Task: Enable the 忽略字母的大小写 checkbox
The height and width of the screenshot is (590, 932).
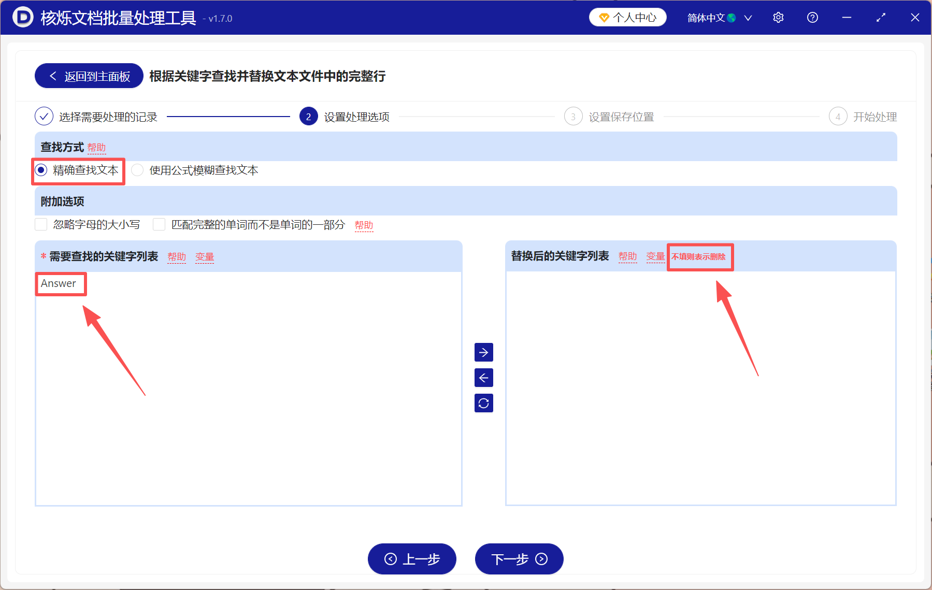Action: click(41, 224)
